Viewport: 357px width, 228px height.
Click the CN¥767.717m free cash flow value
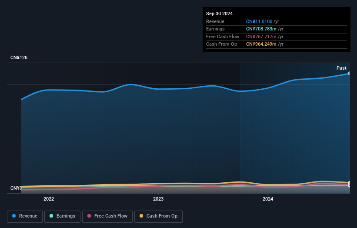(x=261, y=37)
